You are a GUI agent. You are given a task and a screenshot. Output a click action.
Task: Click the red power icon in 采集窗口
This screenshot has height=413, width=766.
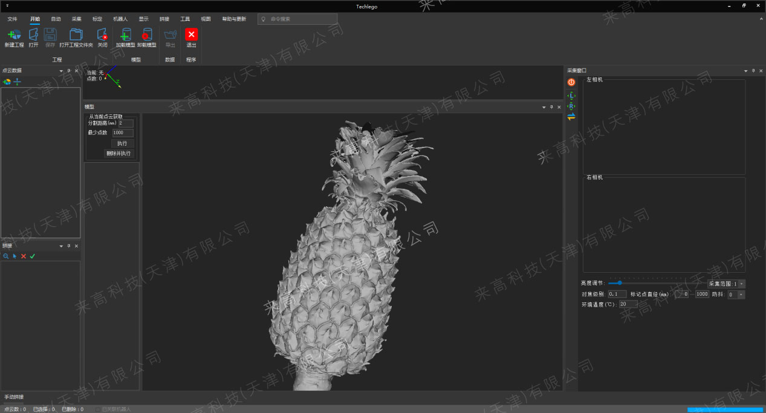click(571, 82)
